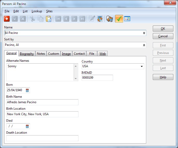
Task: Open the Born date calendar picker
Action: (x=27, y=90)
